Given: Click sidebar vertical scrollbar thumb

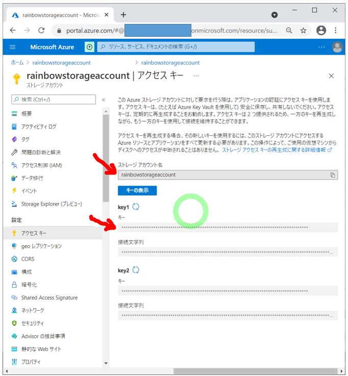Looking at the screenshot, I should (x=106, y=158).
